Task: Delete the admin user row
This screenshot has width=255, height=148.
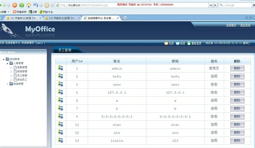Action: point(237,68)
